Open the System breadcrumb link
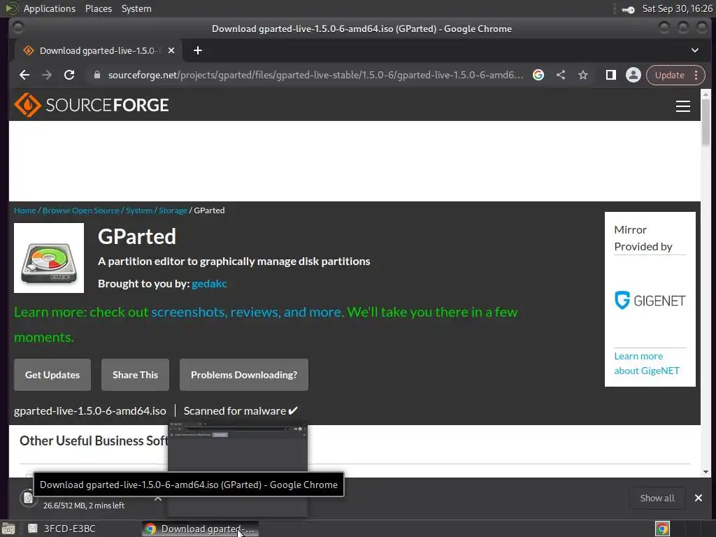Image resolution: width=716 pixels, height=537 pixels. (139, 210)
